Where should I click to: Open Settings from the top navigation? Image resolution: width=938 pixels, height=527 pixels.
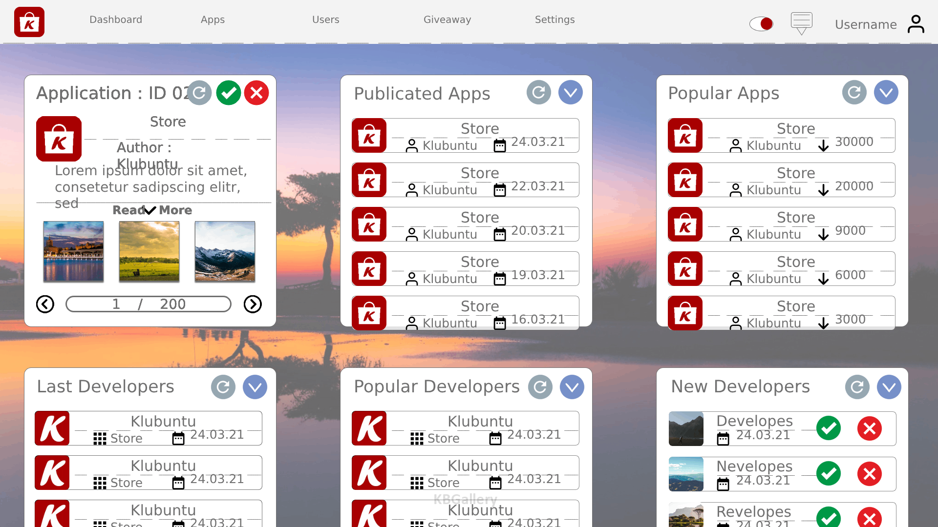[x=554, y=20]
